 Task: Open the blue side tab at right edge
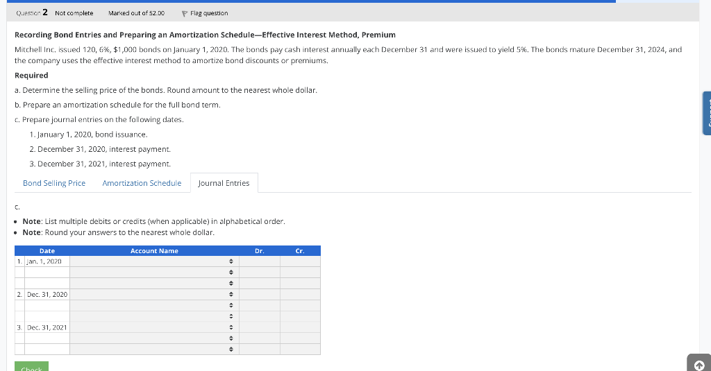pos(706,113)
